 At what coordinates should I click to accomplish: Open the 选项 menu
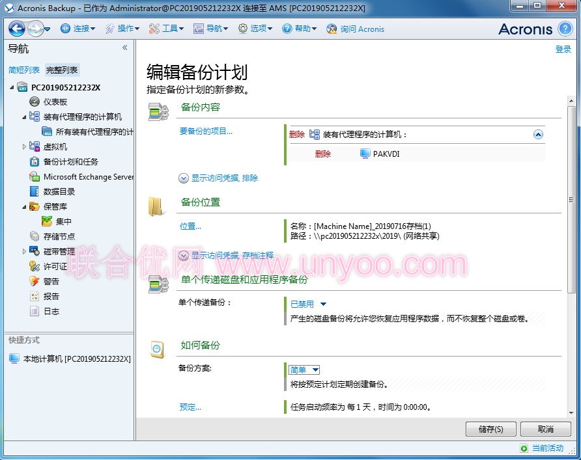pos(255,29)
